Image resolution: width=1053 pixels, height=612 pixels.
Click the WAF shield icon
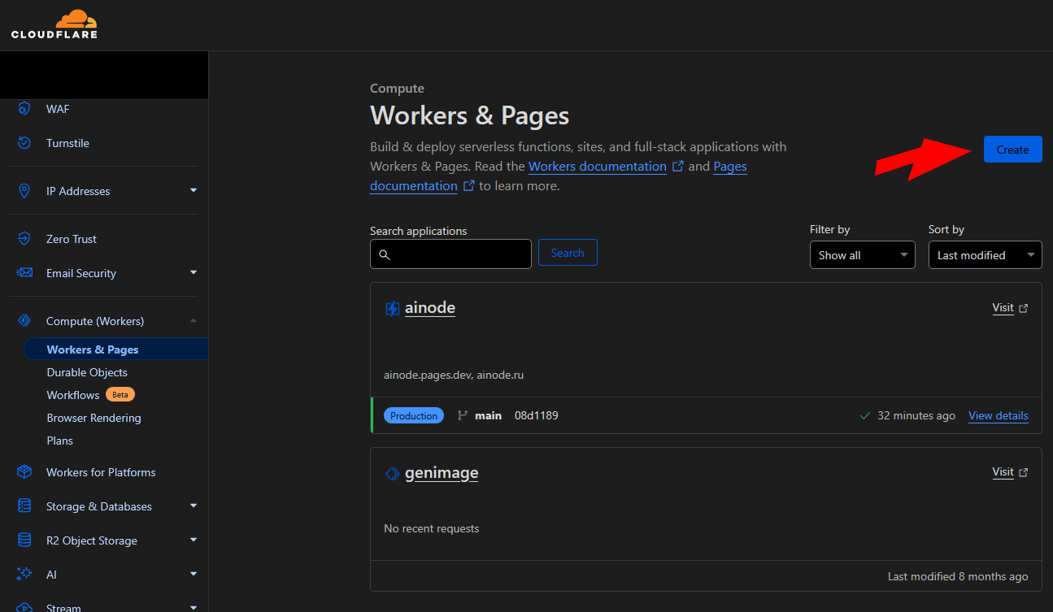coord(24,109)
